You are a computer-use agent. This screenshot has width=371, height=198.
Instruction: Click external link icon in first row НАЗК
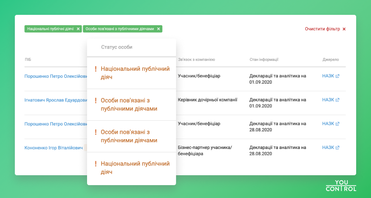337,76
